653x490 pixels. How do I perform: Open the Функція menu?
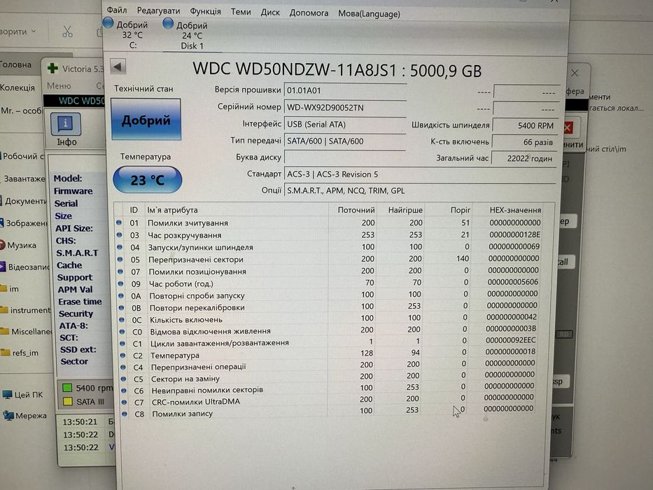pyautogui.click(x=205, y=11)
